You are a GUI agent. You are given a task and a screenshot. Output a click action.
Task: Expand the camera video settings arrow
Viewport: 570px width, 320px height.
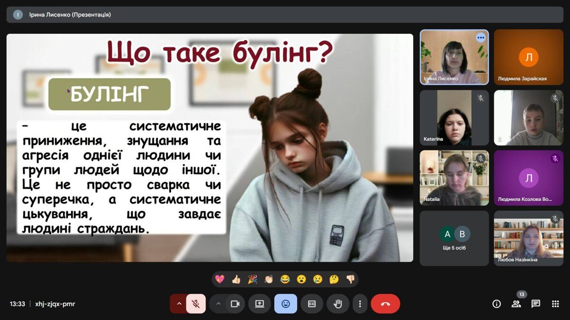tap(218, 304)
